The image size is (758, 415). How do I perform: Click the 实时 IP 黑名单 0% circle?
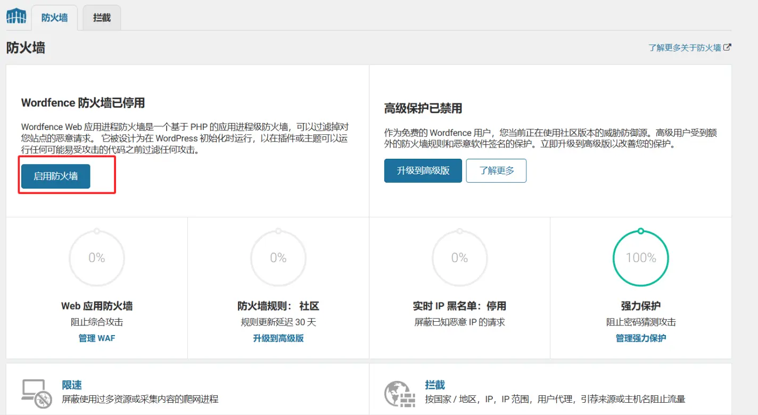(x=459, y=258)
